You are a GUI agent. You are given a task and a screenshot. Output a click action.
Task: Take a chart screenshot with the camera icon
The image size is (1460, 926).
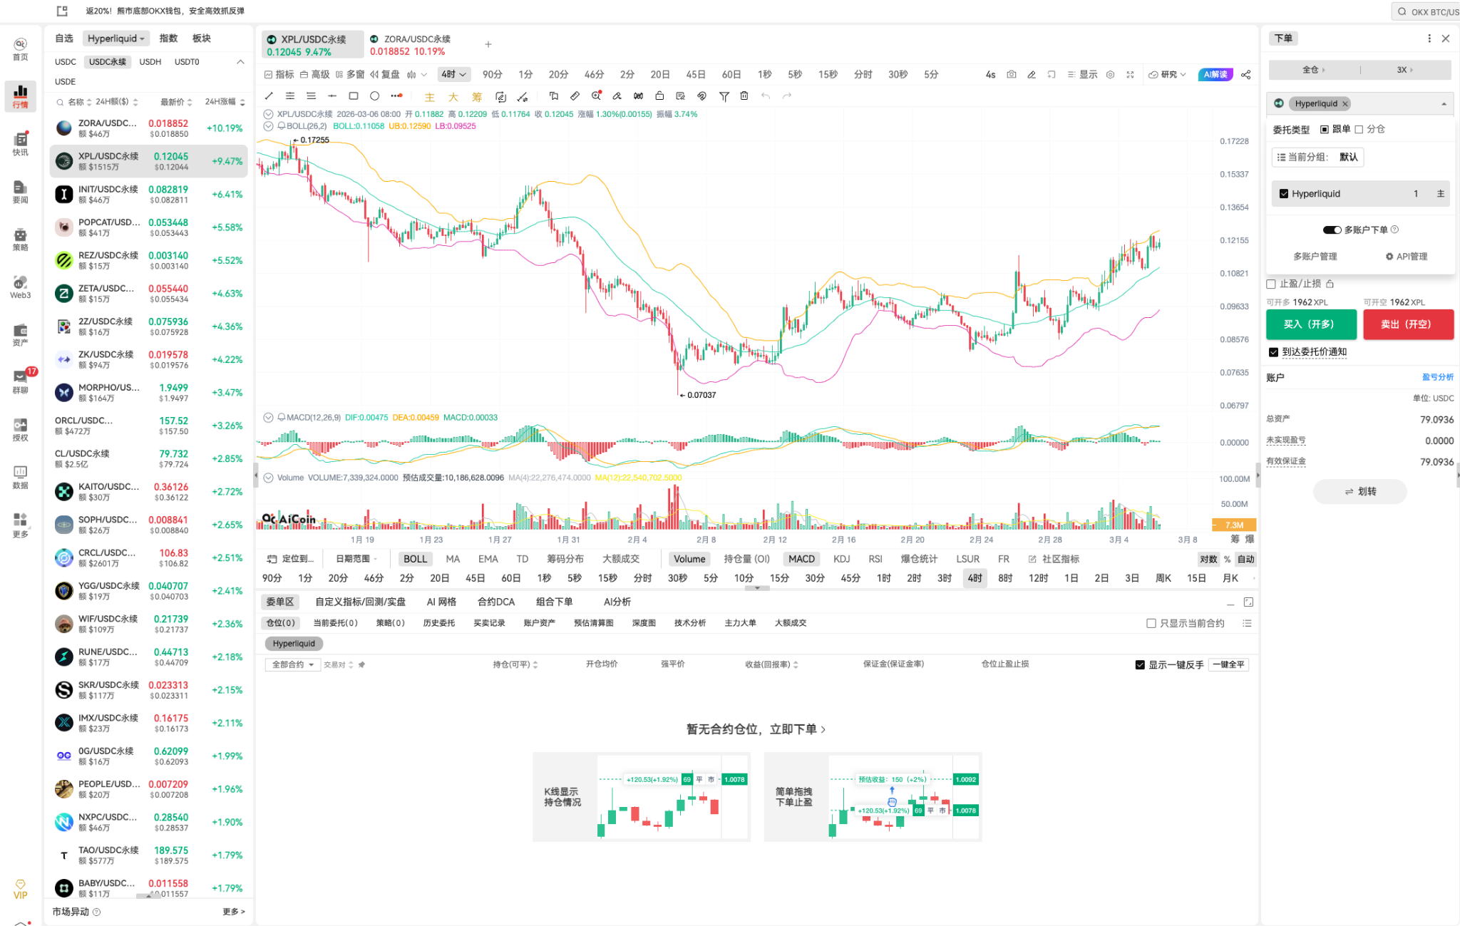(1012, 74)
